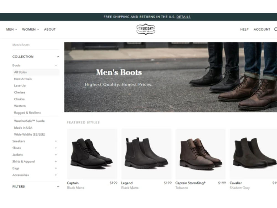The height and width of the screenshot is (208, 277).
Task: Click the Legend product name
Action: point(127,183)
